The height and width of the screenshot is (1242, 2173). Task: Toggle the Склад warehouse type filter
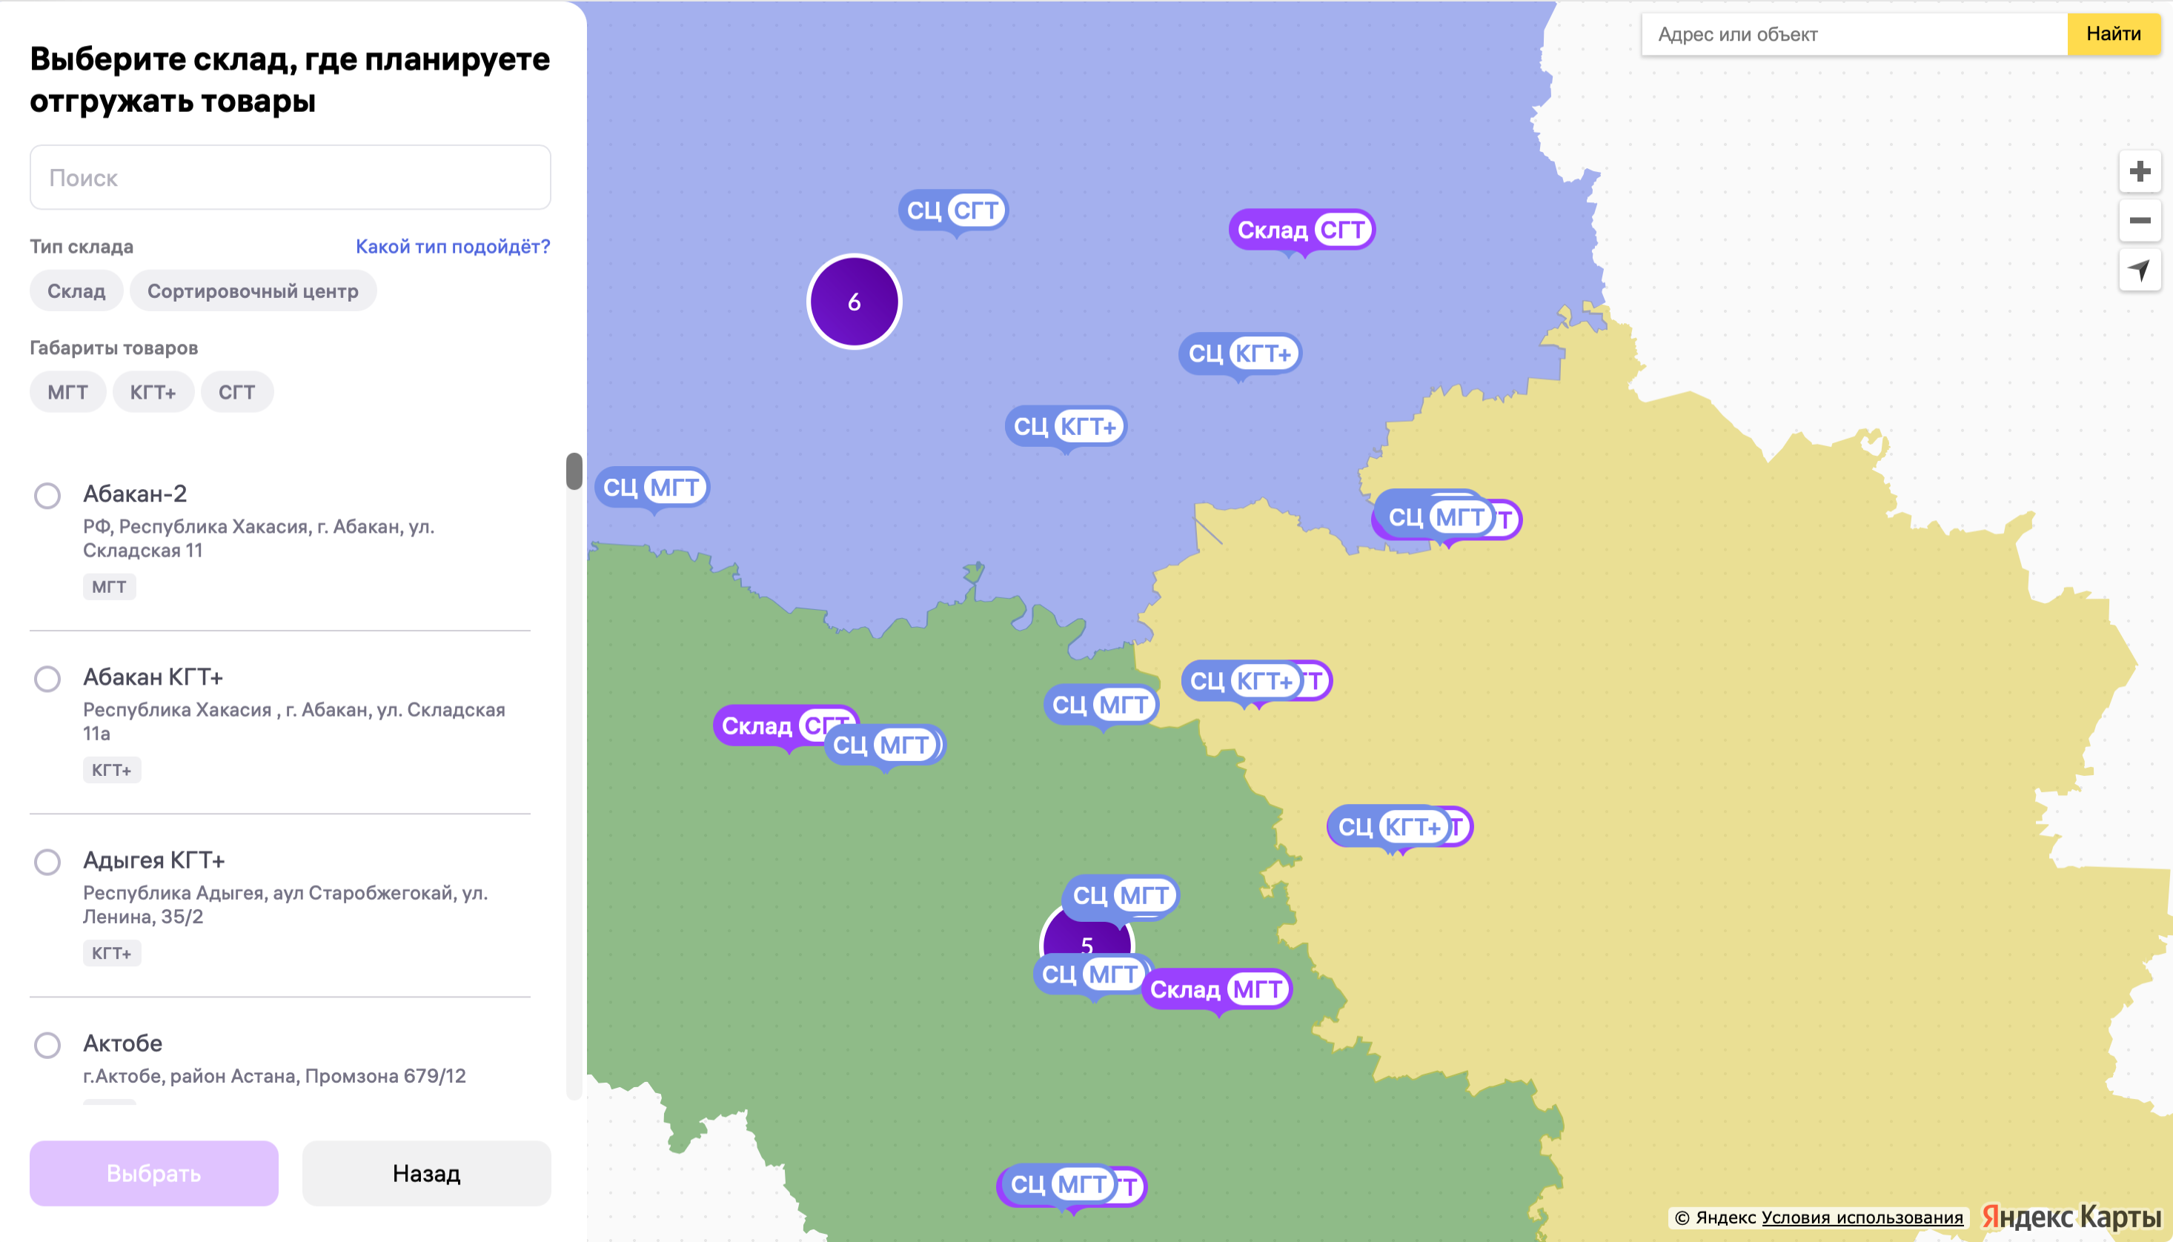76,291
